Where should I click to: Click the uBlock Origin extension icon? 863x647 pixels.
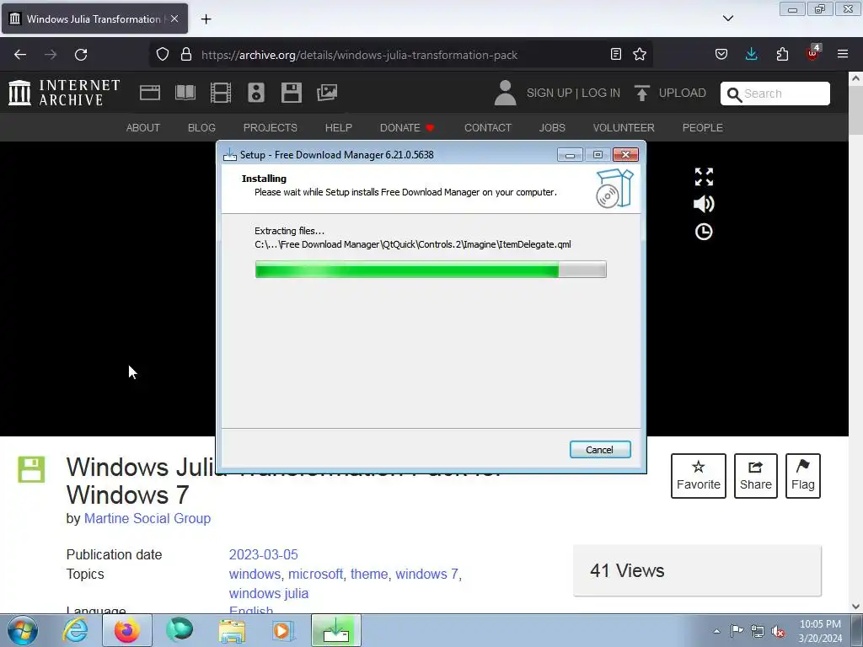(813, 53)
